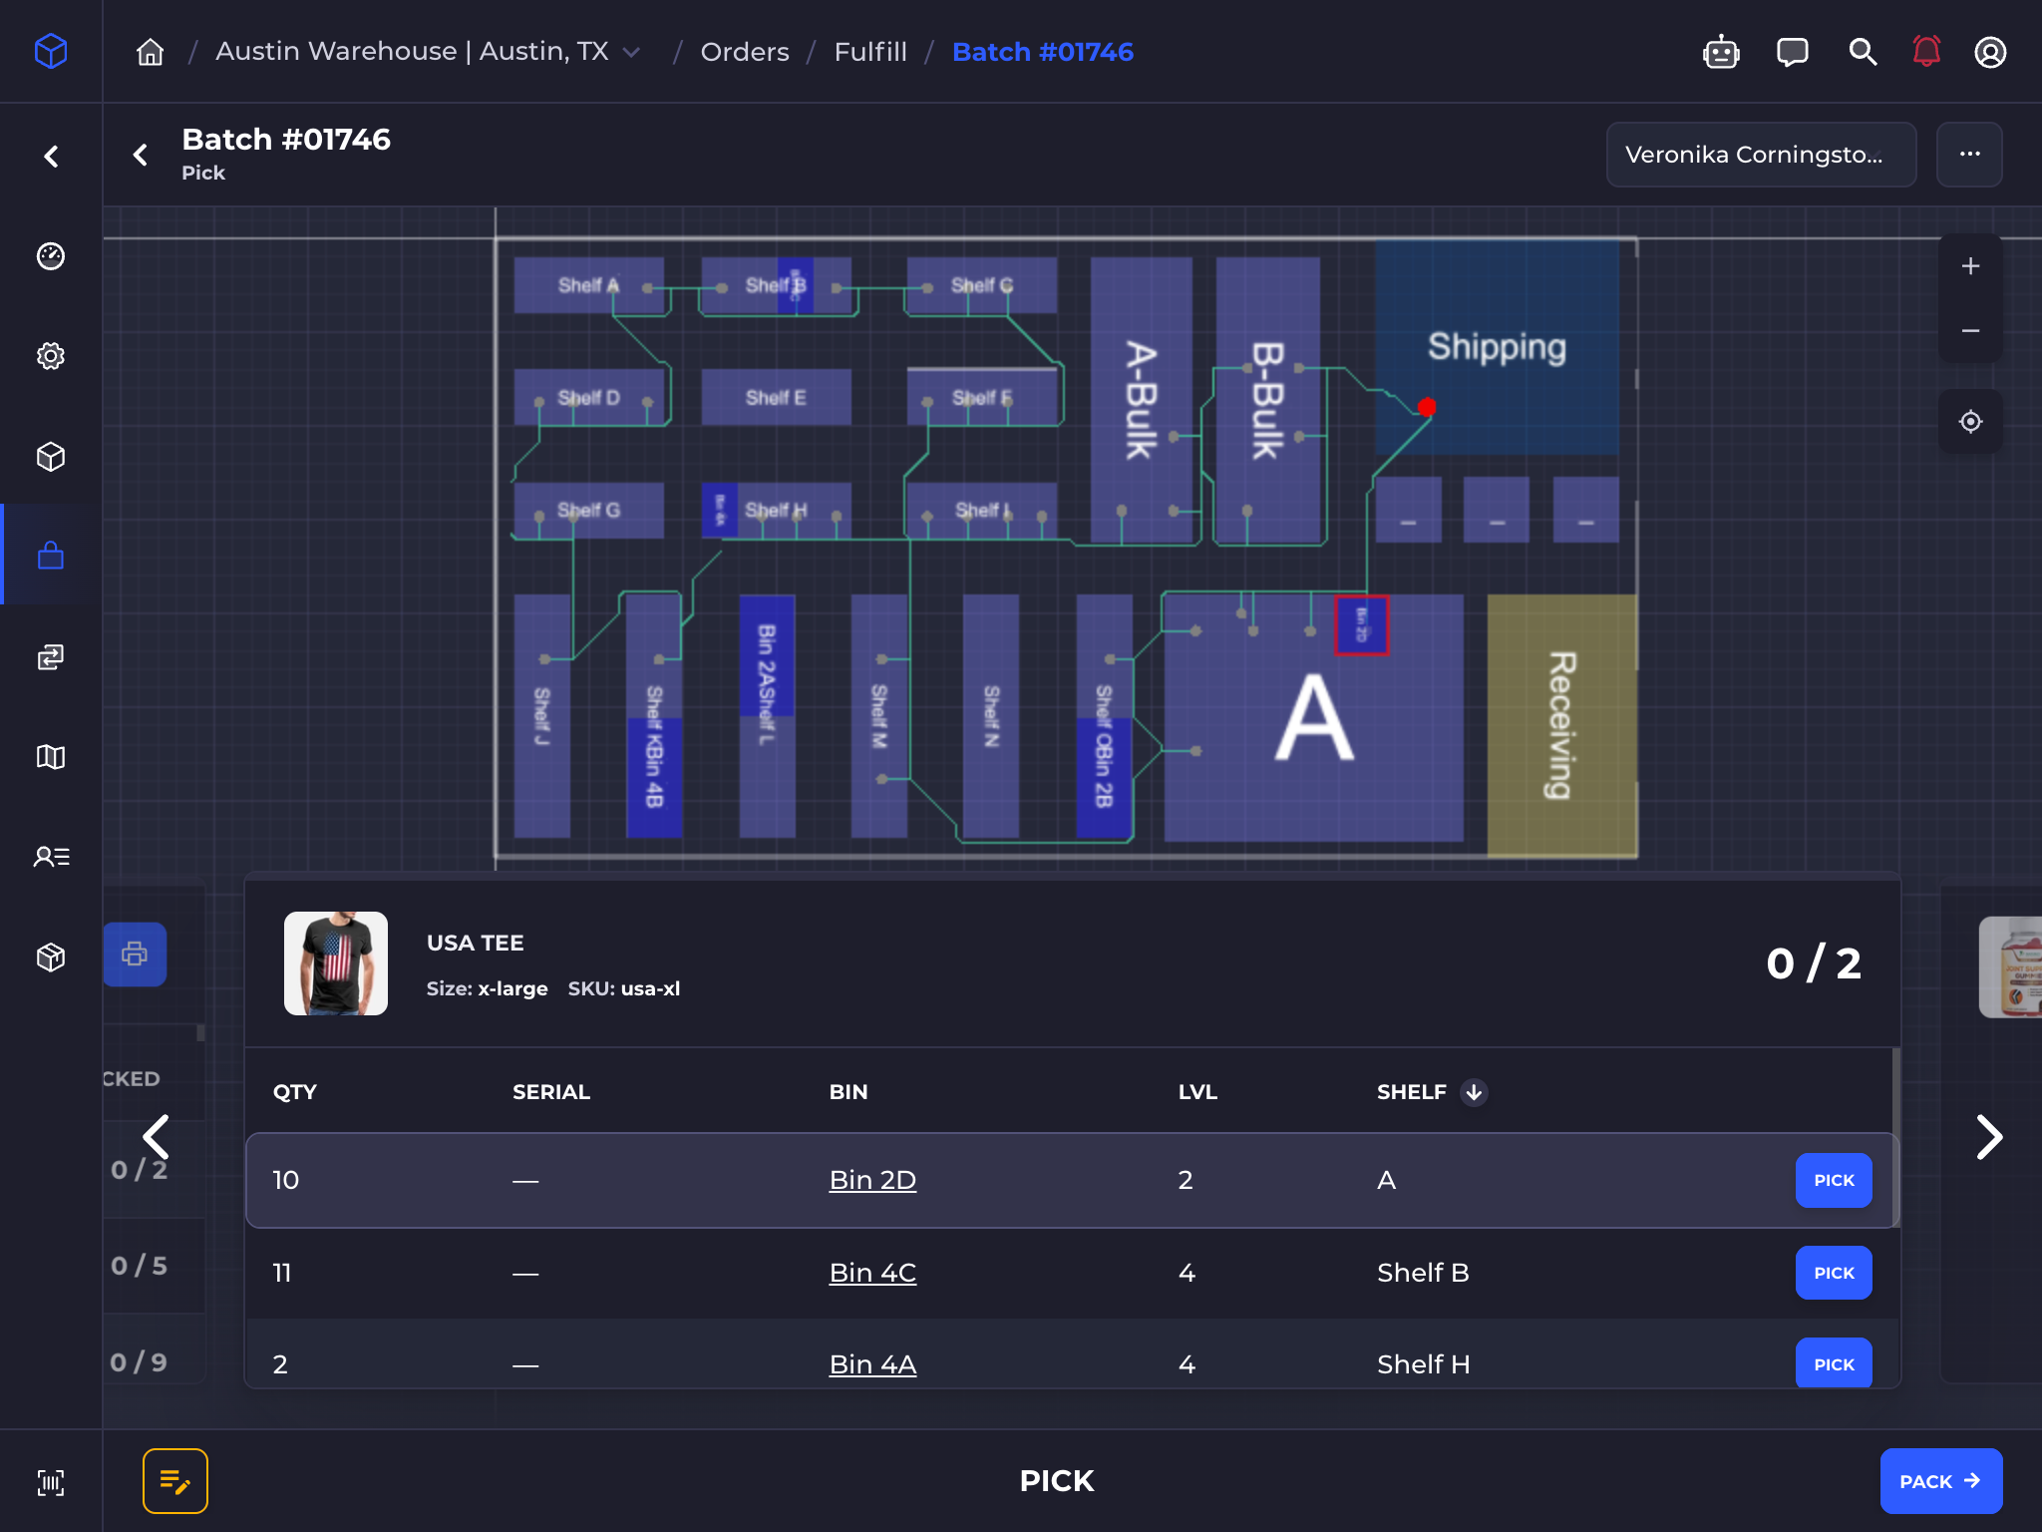The width and height of the screenshot is (2042, 1532).
Task: Zoom in on the warehouse map
Action: 1970,266
